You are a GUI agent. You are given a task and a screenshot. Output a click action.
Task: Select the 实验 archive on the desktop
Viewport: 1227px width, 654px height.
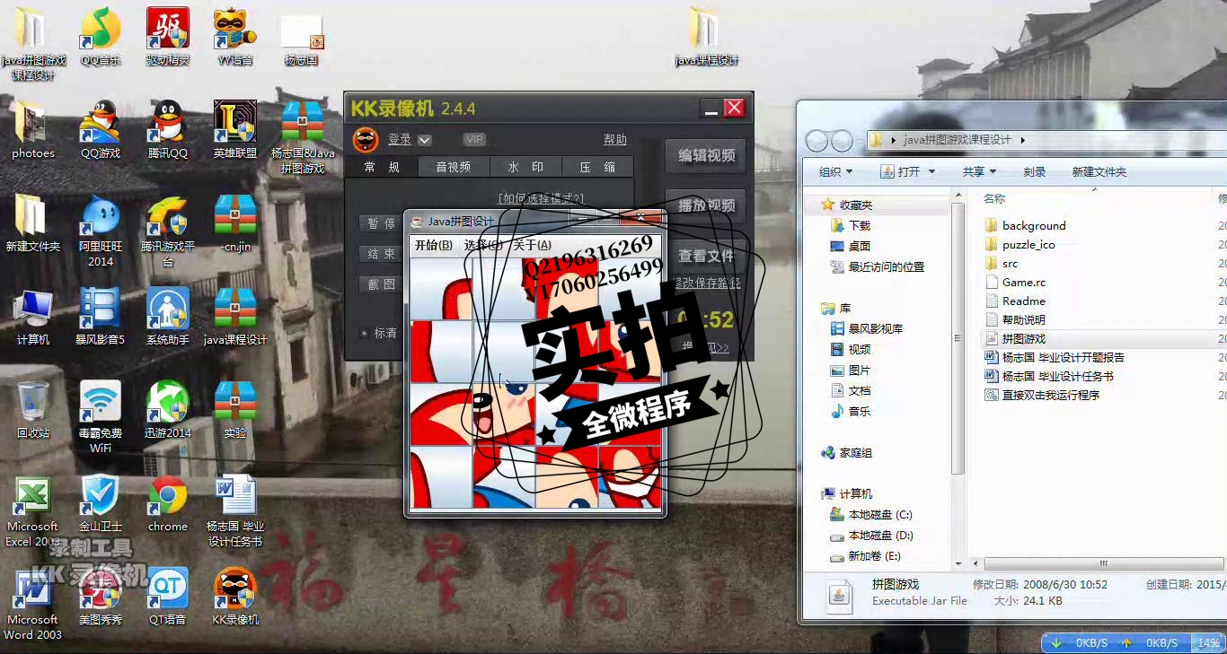[x=235, y=410]
